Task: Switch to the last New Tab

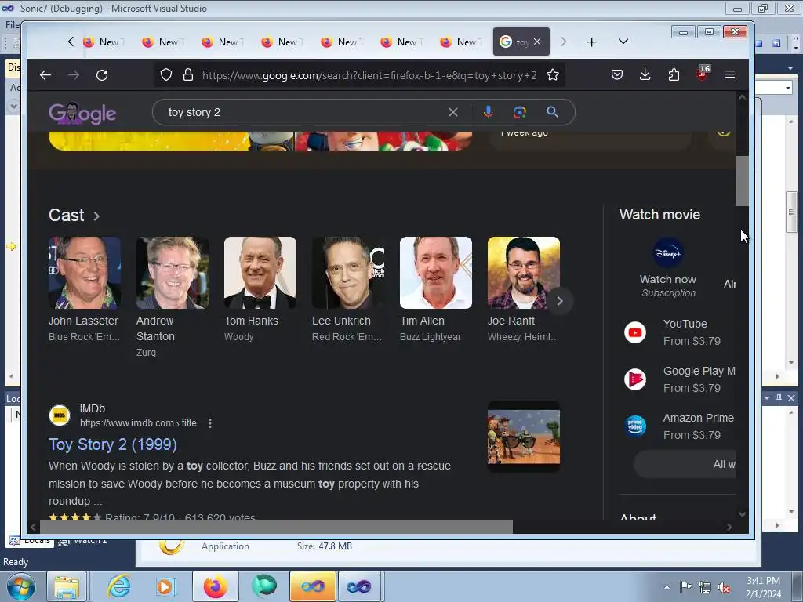Action: [x=460, y=42]
